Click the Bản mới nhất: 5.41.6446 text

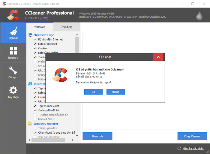click(91, 74)
